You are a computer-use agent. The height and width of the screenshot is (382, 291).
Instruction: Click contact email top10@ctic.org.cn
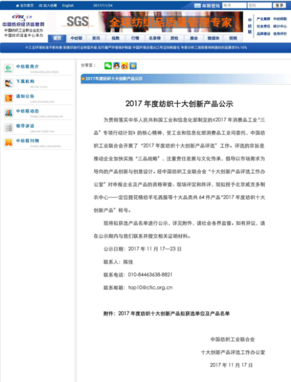coord(151,288)
